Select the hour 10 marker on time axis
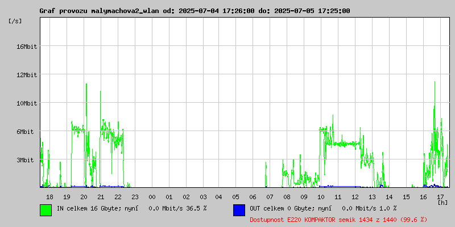The width and height of the screenshot is (455, 227). [x=321, y=197]
